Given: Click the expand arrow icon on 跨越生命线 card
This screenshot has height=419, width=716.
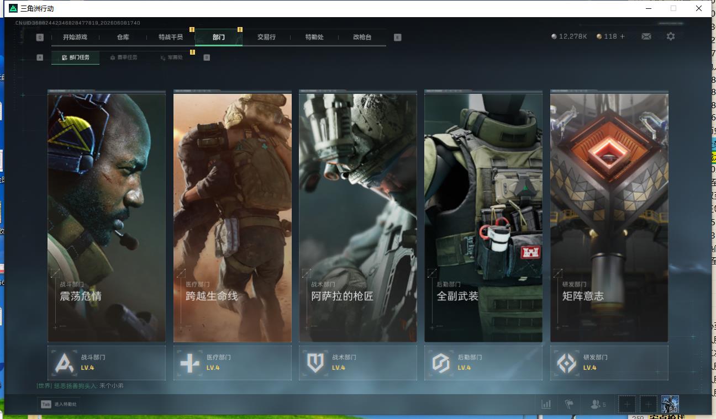Looking at the screenshot, I should click(181, 273).
